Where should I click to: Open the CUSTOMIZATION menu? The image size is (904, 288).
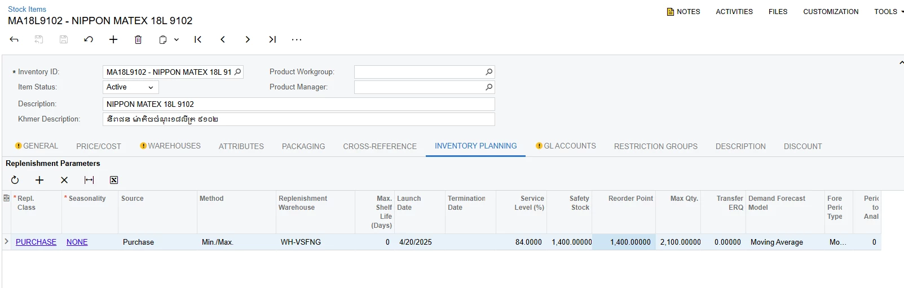(831, 11)
